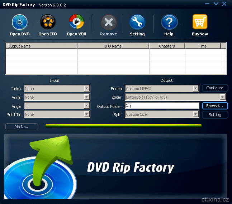Viewport: 232px width, 204px height.
Task: Click the Setting button next to Split
Action: click(x=215, y=115)
